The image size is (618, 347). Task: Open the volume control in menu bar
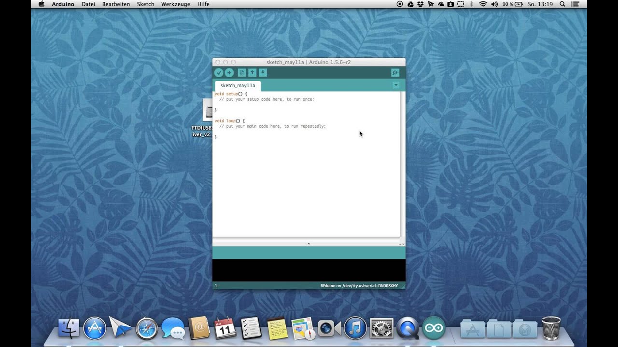(x=494, y=4)
